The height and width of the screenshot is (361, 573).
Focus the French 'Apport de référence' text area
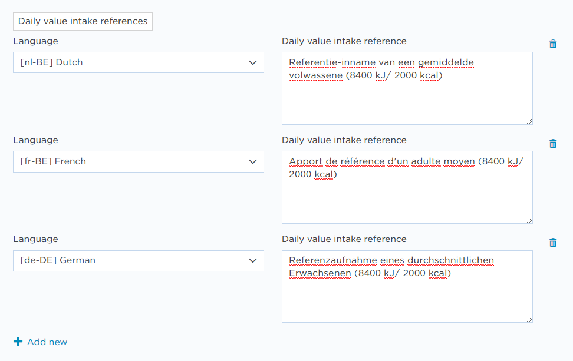[x=407, y=187]
